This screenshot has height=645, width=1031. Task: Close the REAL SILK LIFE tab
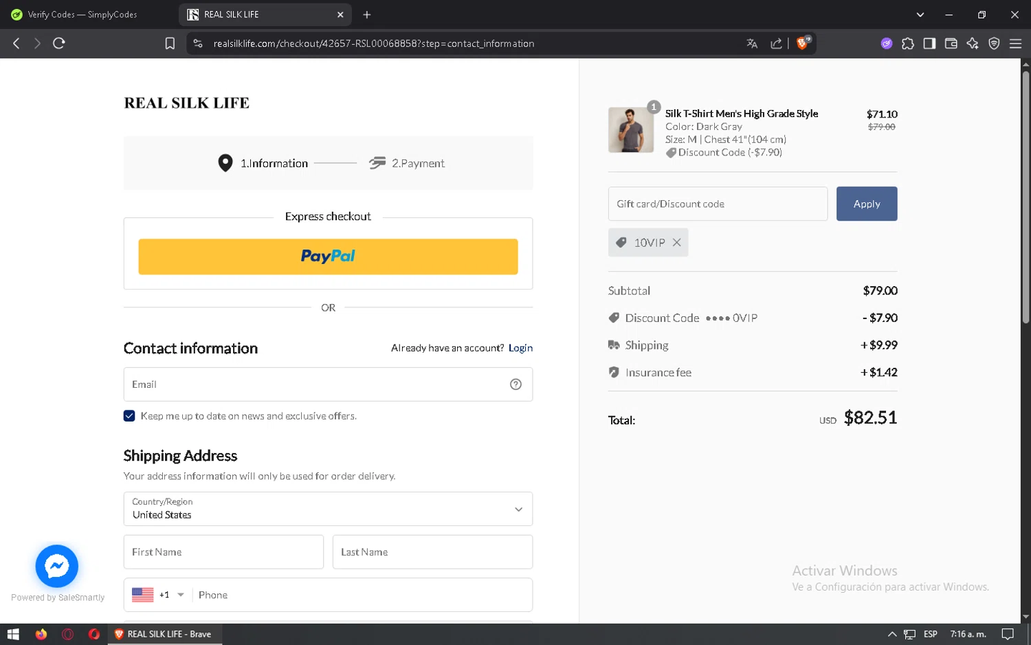click(340, 14)
